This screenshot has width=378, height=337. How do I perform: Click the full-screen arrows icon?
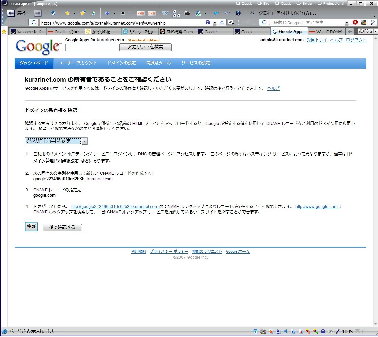[x=176, y=13]
